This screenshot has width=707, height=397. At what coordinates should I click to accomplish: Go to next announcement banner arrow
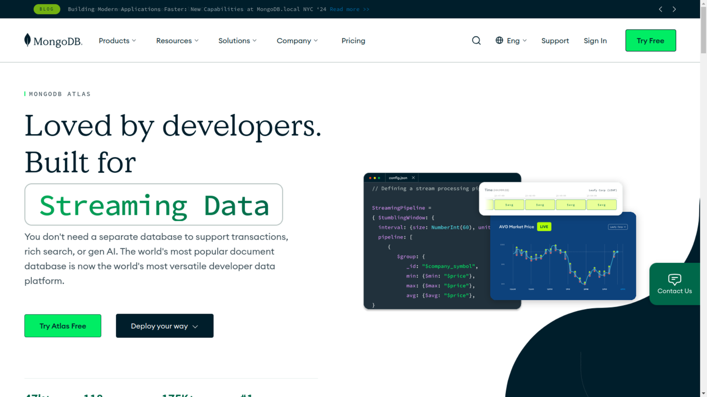(x=674, y=9)
